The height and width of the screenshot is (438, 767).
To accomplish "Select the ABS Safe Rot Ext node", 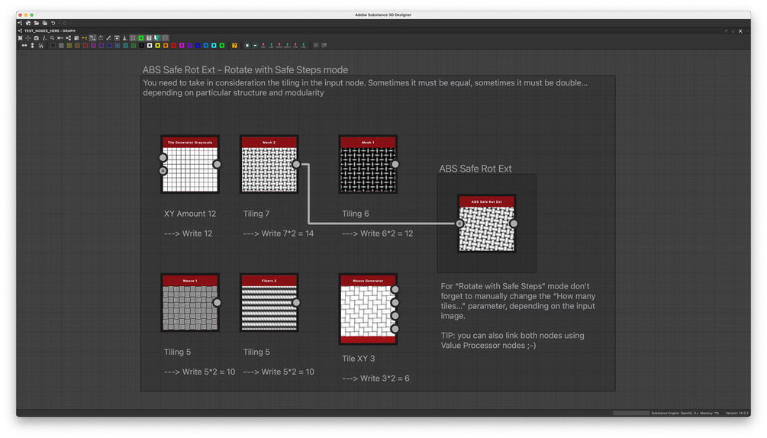I will [487, 224].
